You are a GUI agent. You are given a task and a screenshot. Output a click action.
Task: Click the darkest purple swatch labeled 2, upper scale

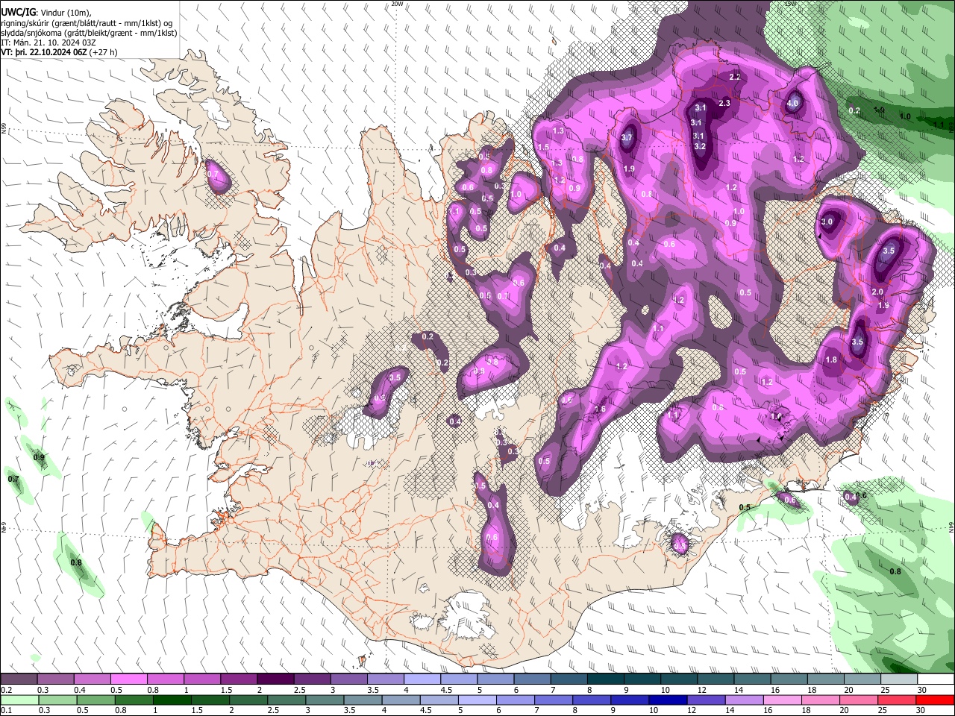[275, 679]
